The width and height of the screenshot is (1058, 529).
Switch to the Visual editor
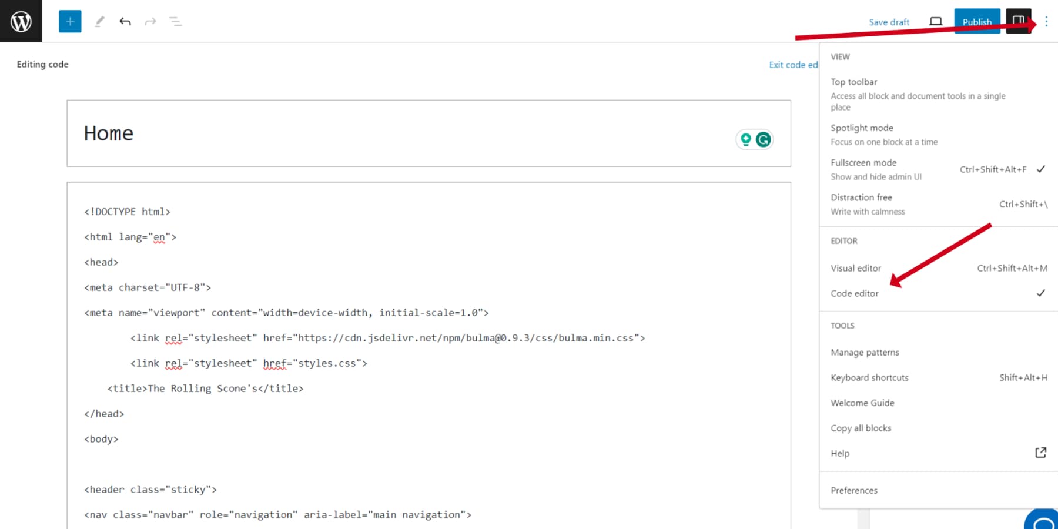[856, 268]
